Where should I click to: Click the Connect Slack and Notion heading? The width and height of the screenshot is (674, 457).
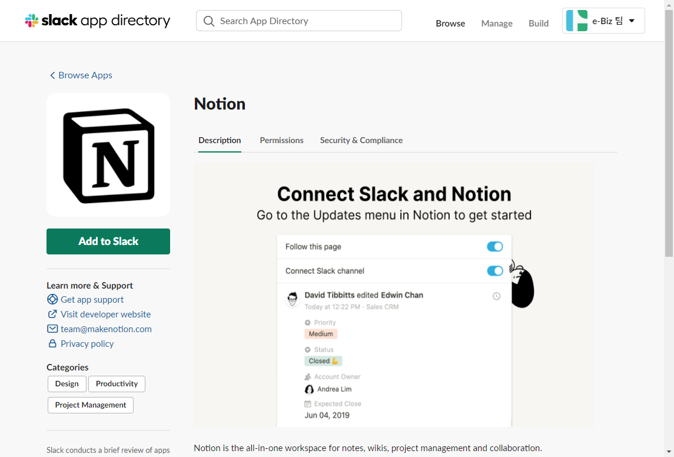point(394,194)
